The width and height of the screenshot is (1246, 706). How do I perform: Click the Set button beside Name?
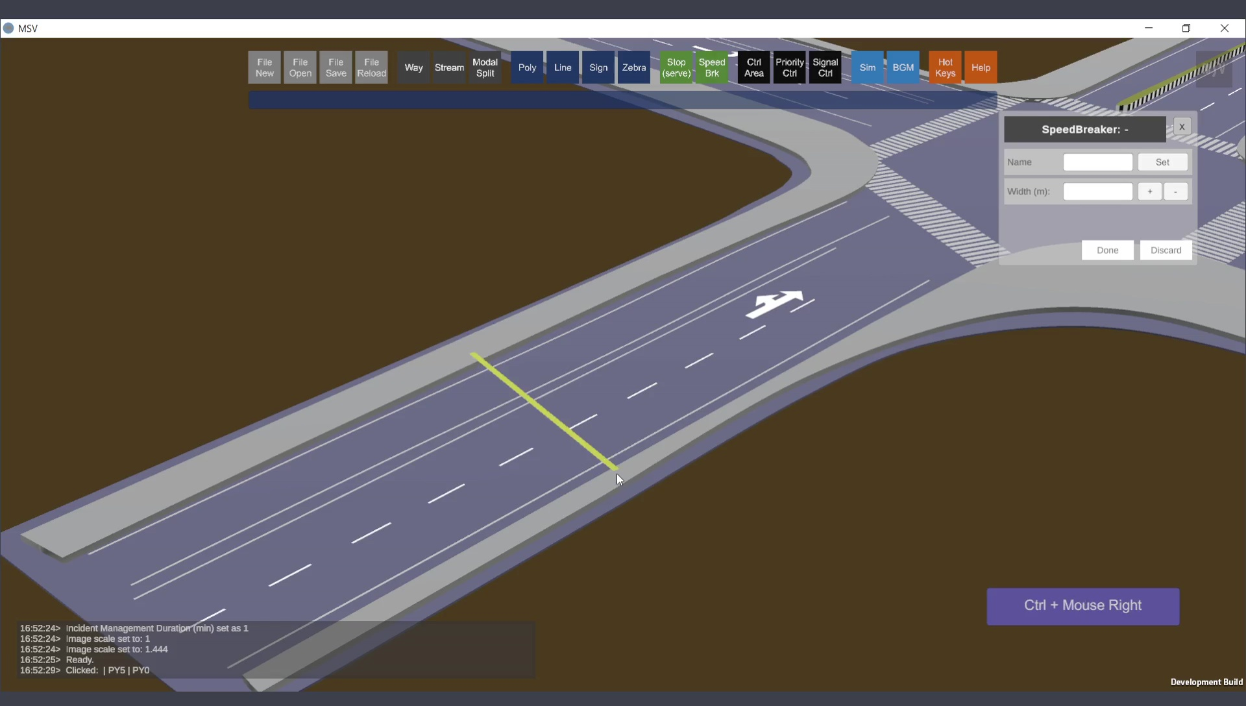[x=1162, y=162]
